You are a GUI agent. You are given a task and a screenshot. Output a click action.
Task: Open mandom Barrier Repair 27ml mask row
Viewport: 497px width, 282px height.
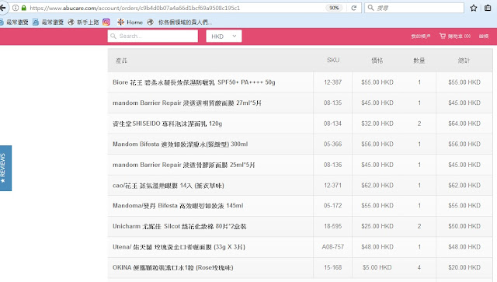pos(187,103)
